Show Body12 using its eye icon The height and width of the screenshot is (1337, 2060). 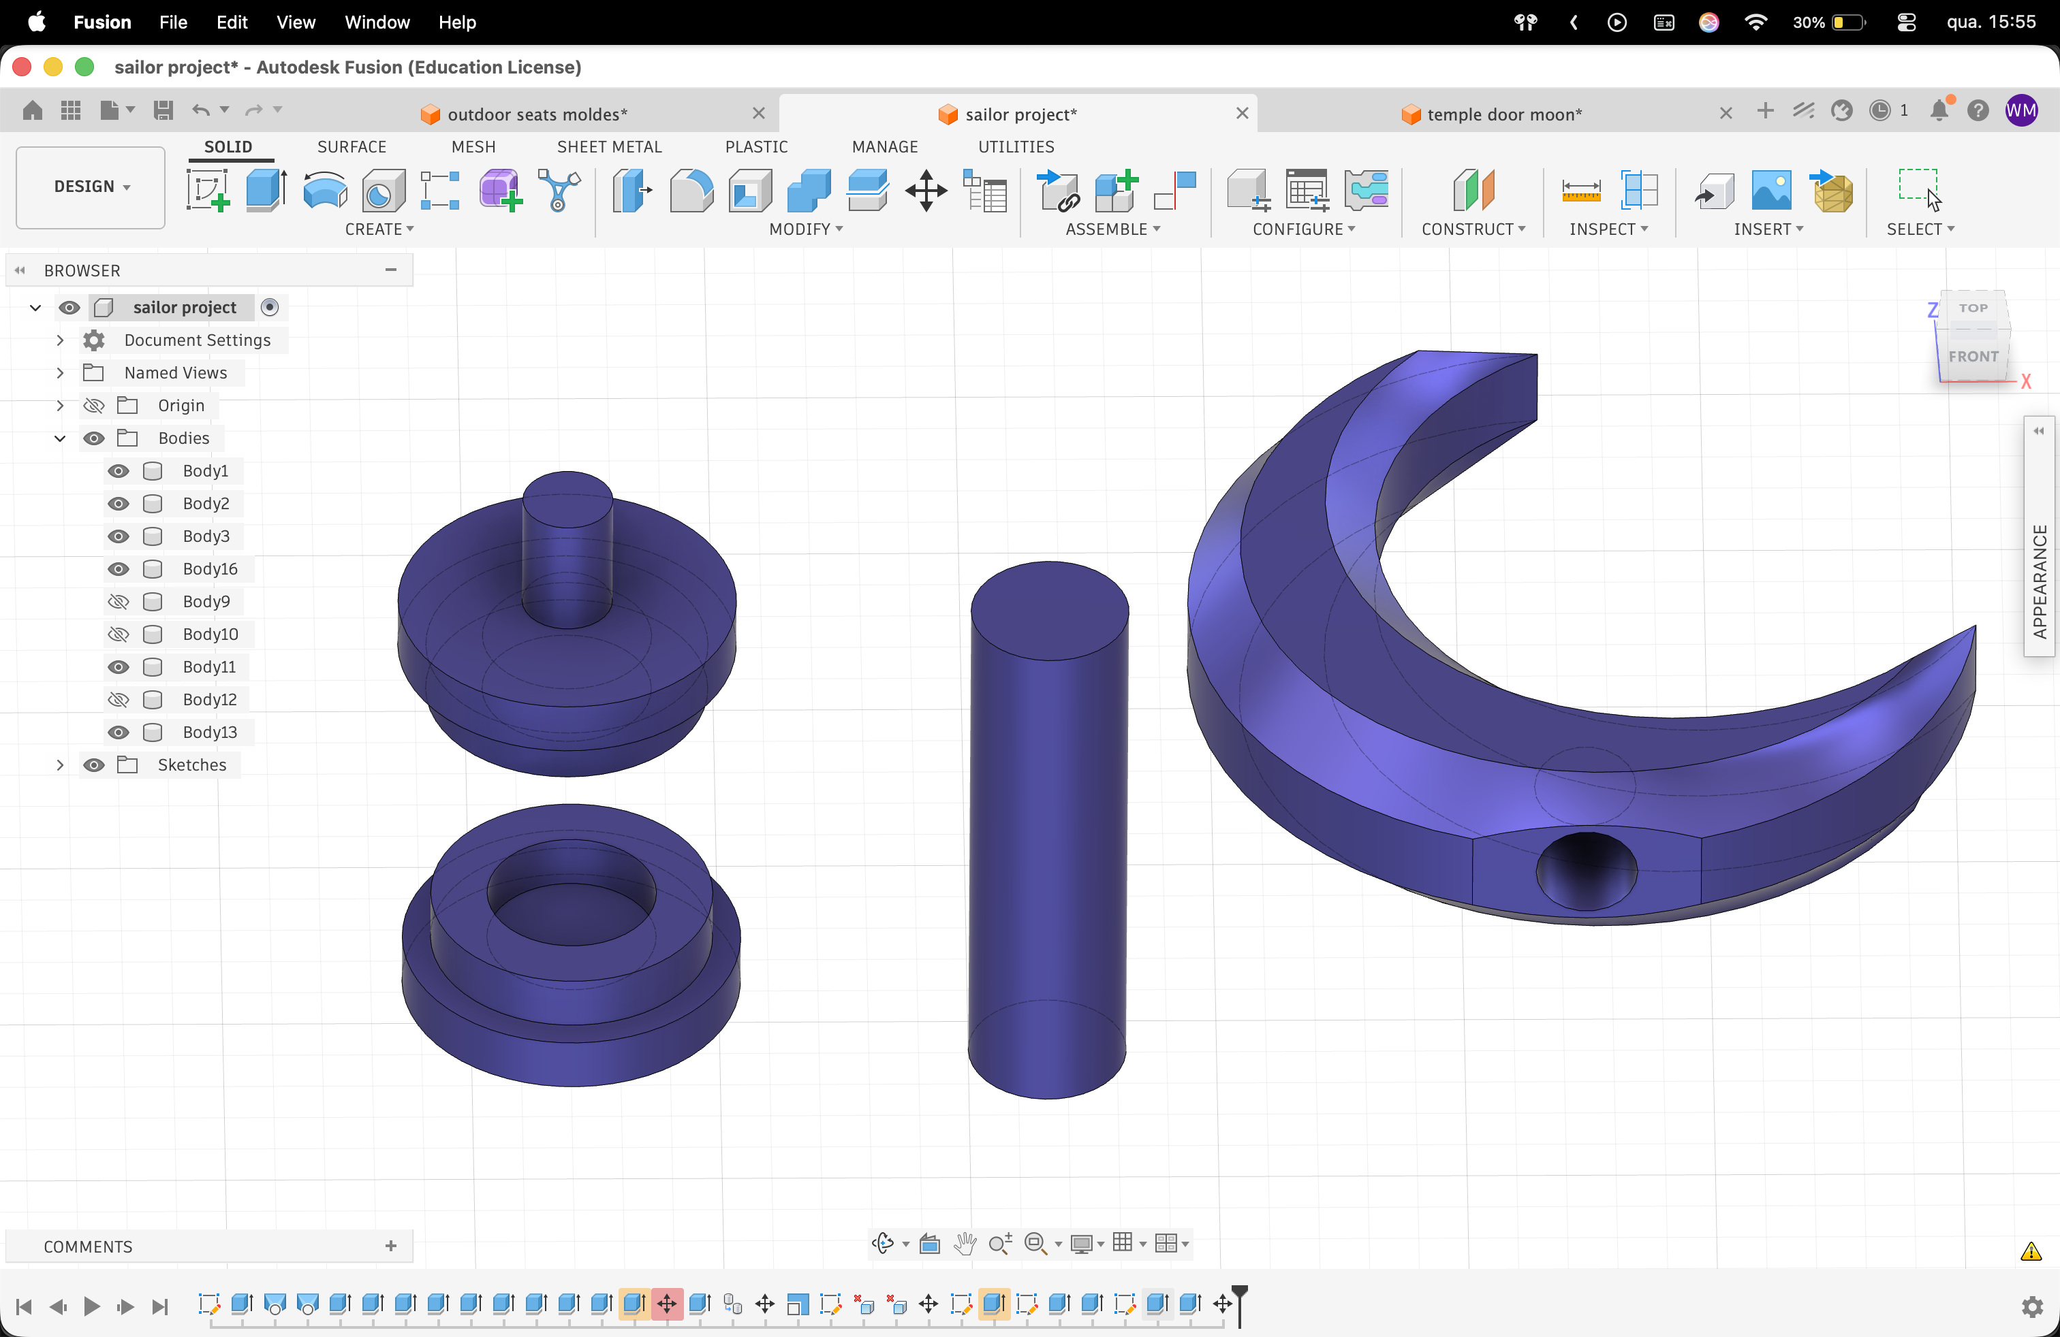[x=119, y=698]
